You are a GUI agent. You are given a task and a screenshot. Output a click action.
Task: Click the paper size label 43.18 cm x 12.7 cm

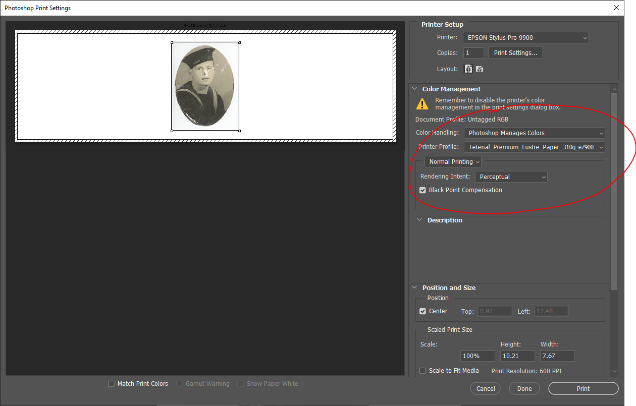(205, 25)
